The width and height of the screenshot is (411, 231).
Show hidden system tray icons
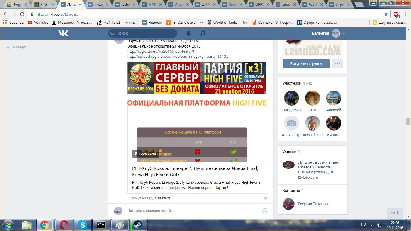[372, 225]
